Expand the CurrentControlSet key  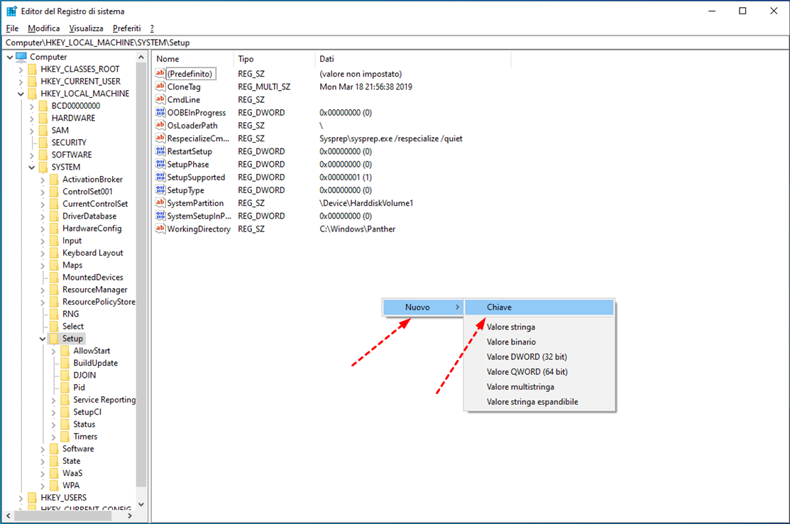[x=43, y=204]
